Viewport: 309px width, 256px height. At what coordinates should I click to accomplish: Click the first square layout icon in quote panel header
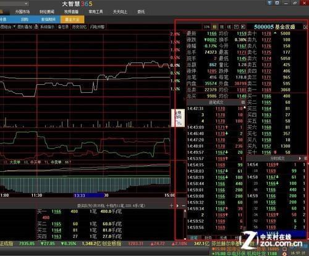[236, 27]
